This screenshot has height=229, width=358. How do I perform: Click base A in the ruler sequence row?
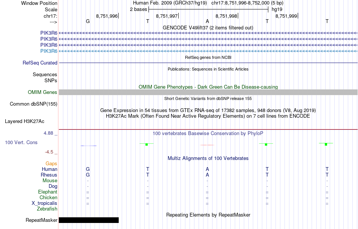tap(207, 21)
